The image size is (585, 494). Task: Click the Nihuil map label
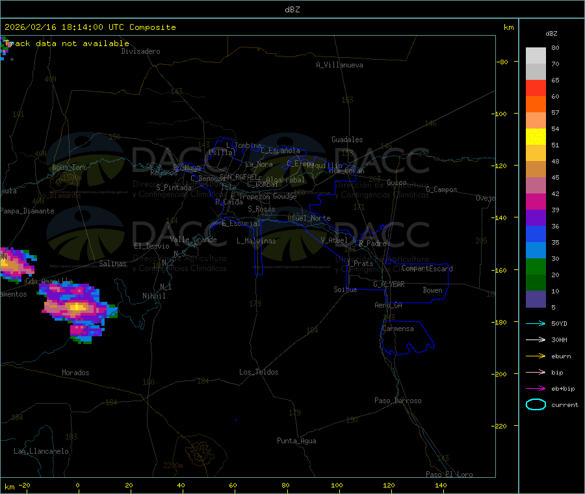154,296
